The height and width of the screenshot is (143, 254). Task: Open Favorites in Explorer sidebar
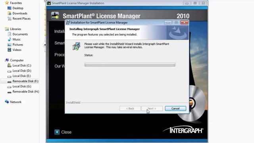click(x=16, y=3)
